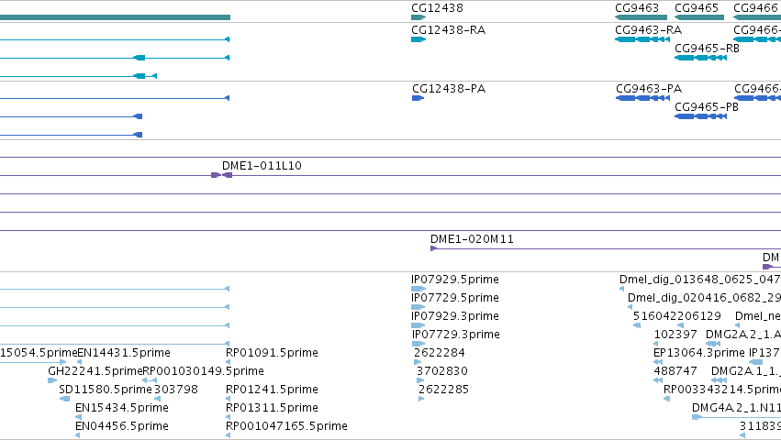Viewport: 781px width, 440px height.
Task: Open the CG9466 gene label
Action: point(755,8)
